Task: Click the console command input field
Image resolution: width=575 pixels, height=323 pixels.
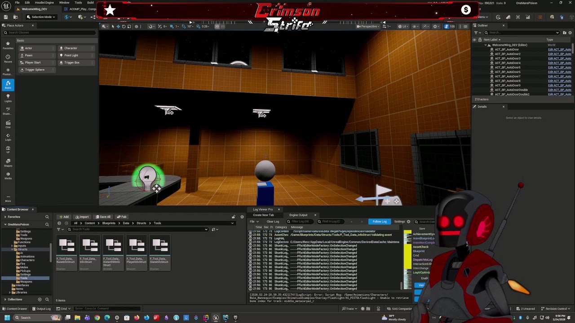Action: (x=107, y=309)
